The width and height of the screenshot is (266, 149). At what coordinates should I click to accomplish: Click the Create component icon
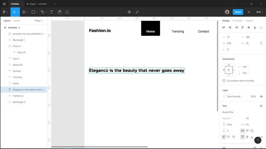tap(129, 12)
